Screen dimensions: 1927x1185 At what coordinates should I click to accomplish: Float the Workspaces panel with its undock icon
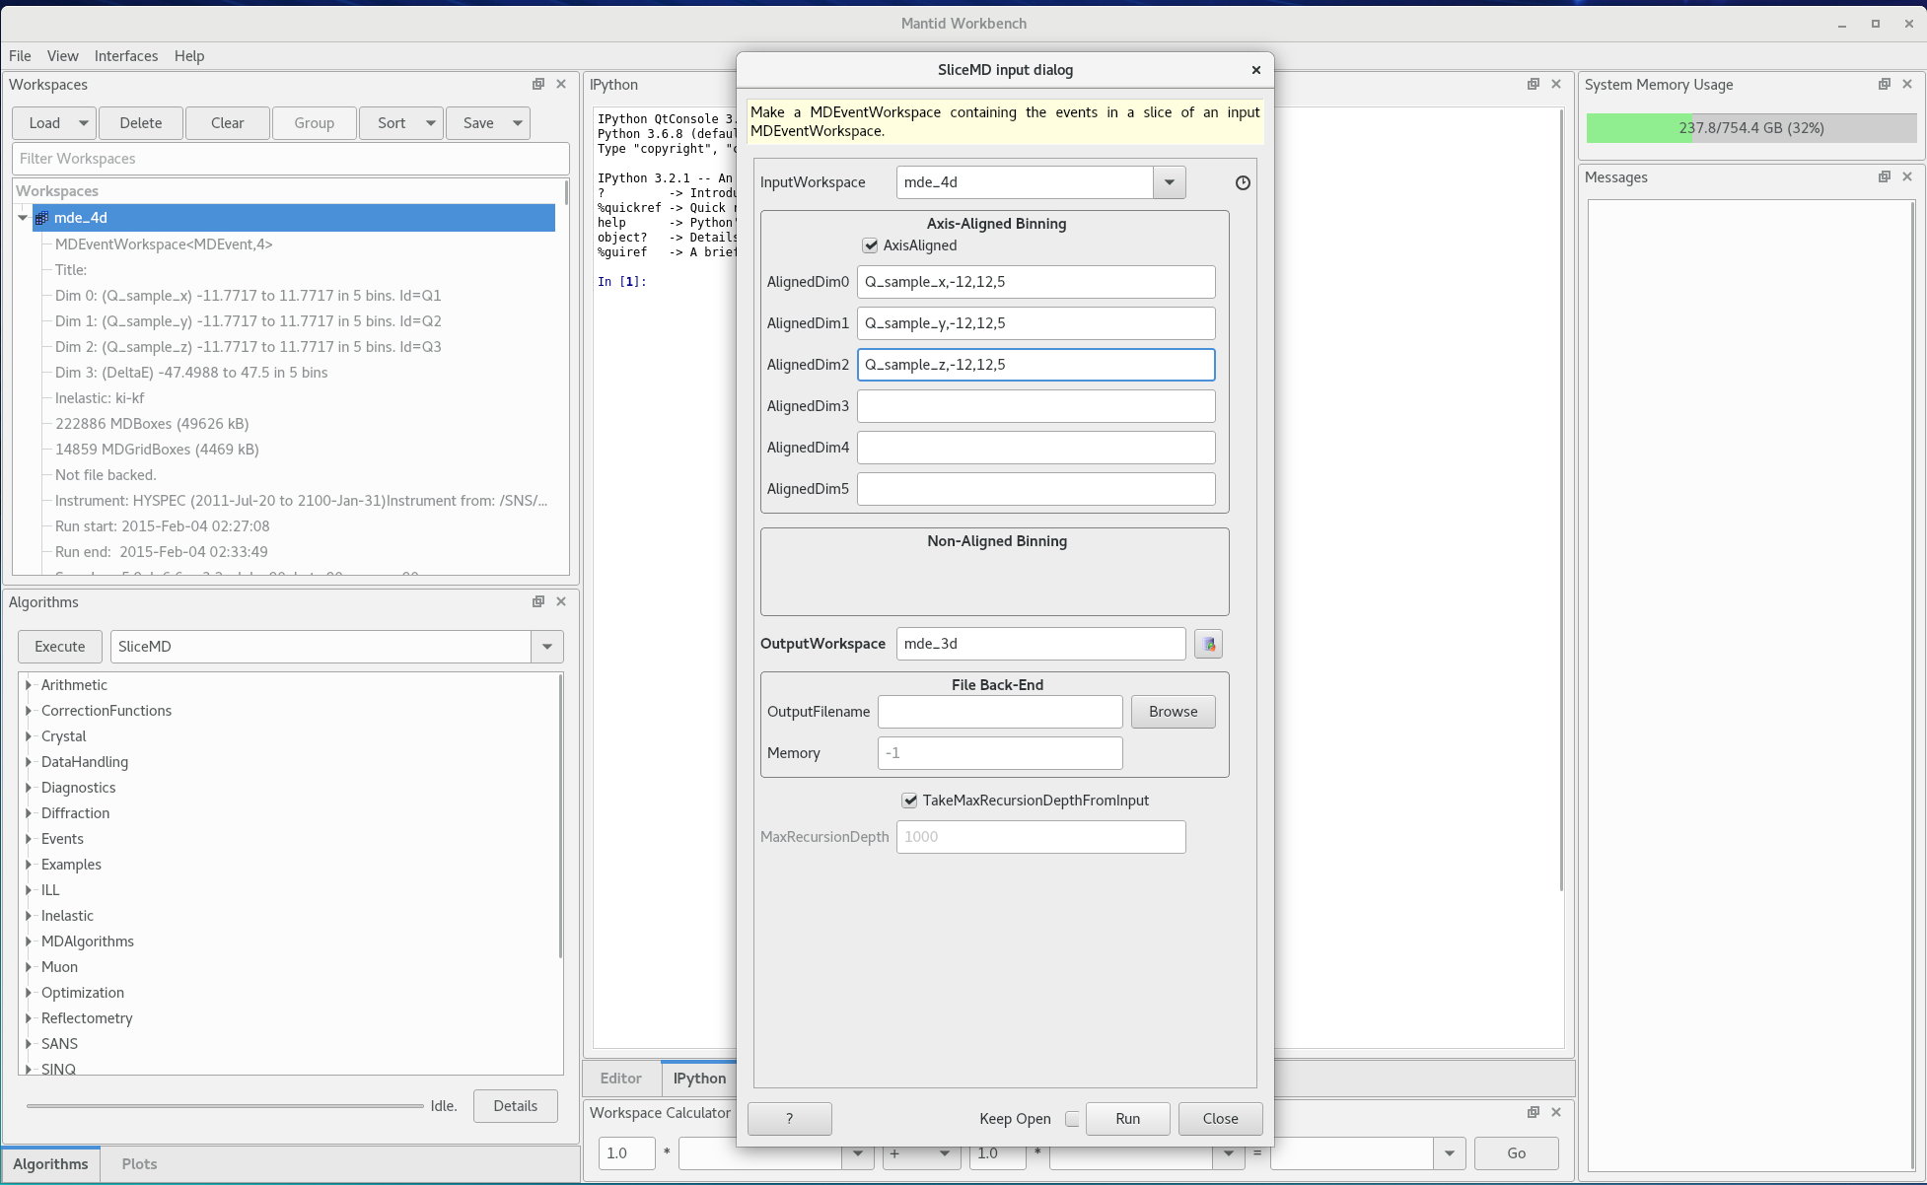coord(538,85)
